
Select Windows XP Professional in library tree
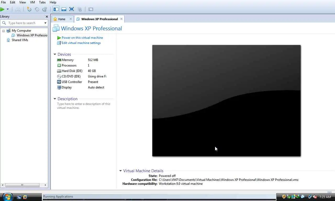click(x=32, y=35)
